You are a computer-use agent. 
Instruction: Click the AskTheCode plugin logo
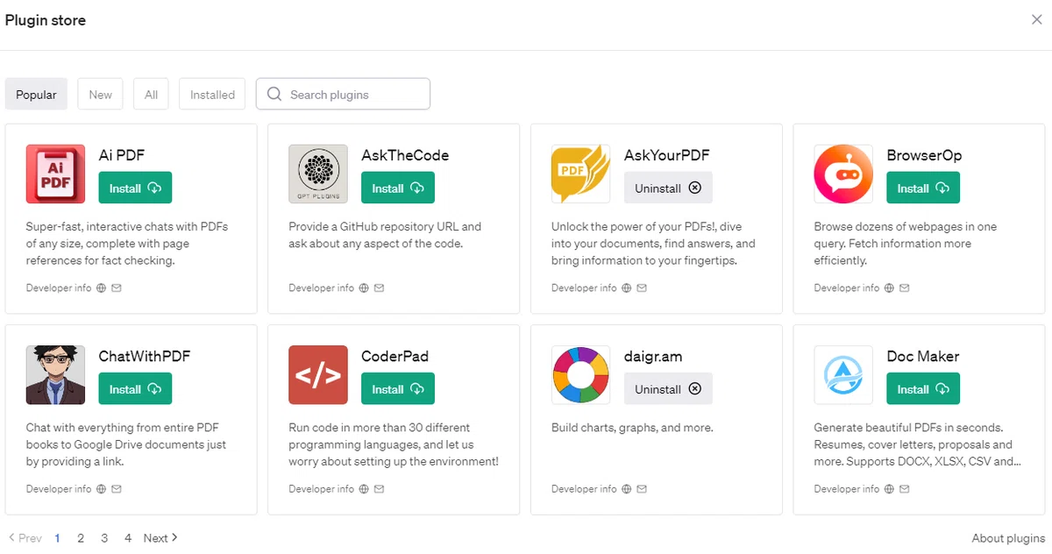click(318, 174)
